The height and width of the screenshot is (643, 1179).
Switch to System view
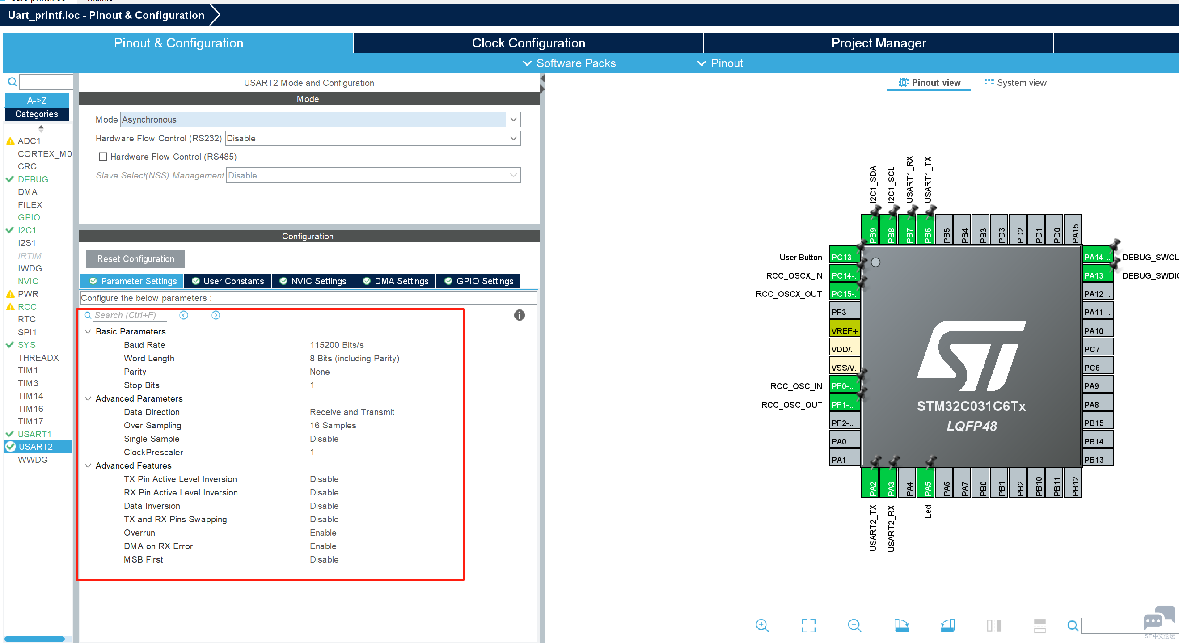point(1015,83)
